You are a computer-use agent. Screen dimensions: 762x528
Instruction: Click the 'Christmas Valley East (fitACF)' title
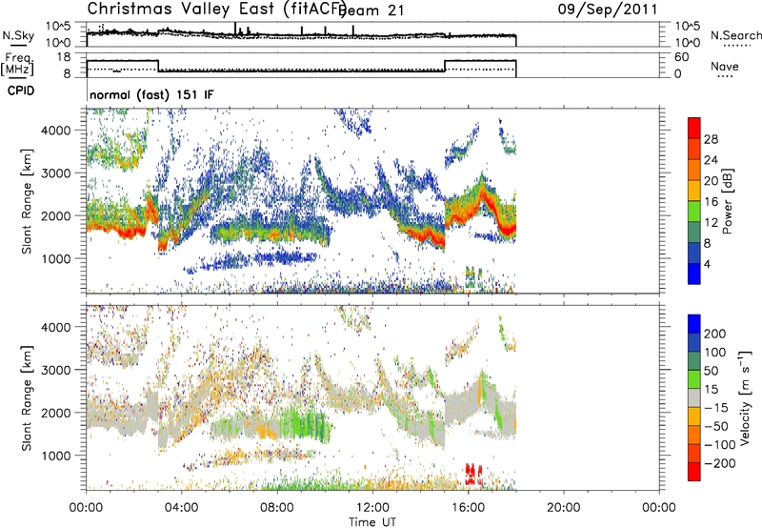click(x=216, y=9)
